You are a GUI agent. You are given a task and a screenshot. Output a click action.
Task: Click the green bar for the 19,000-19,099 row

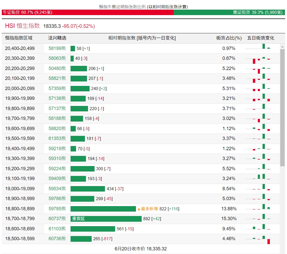(x=88, y=189)
